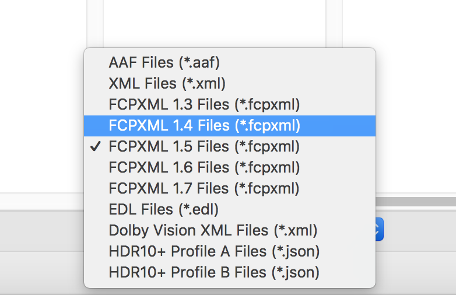Click the blue file-type popup arrows button
Image resolution: width=456 pixels, height=295 pixels.
pyautogui.click(x=380, y=229)
